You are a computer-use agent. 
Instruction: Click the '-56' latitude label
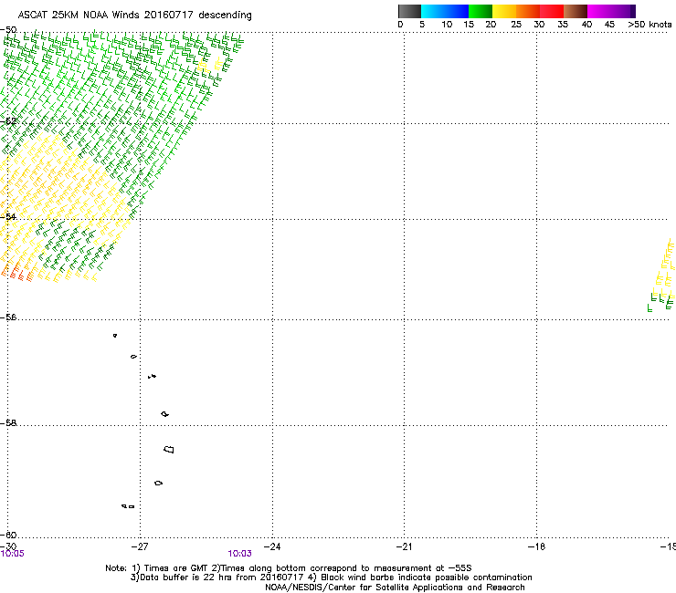point(8,317)
